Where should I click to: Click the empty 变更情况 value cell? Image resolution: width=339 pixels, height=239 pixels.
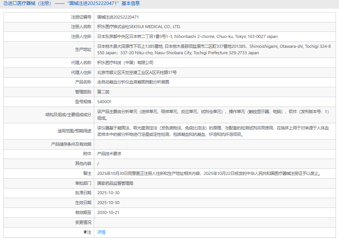(x=213, y=222)
